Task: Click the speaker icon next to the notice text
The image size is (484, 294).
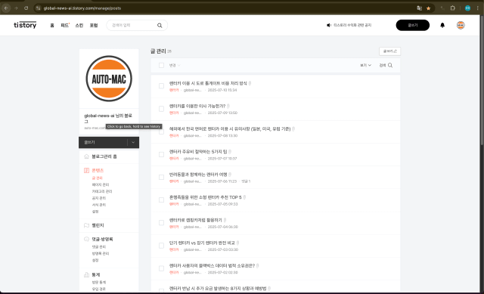Action: [329, 25]
